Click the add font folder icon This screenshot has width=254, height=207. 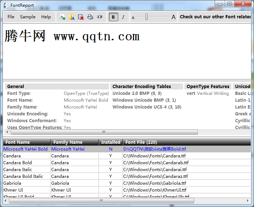[72, 17]
